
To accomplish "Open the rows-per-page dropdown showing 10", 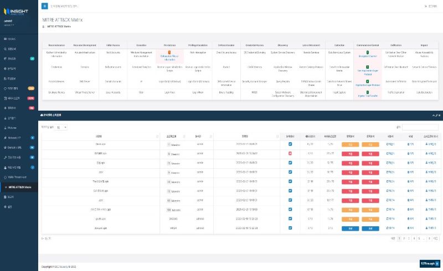I will pyautogui.click(x=61, y=127).
